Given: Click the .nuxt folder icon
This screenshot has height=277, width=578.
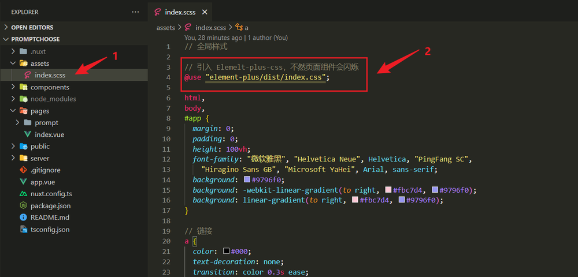Looking at the screenshot, I should [x=23, y=51].
